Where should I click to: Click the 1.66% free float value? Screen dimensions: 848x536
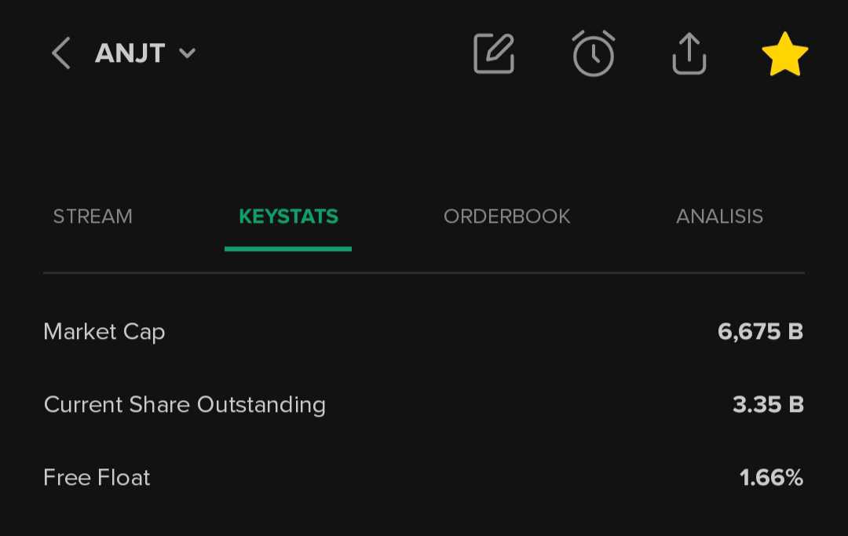point(771,478)
